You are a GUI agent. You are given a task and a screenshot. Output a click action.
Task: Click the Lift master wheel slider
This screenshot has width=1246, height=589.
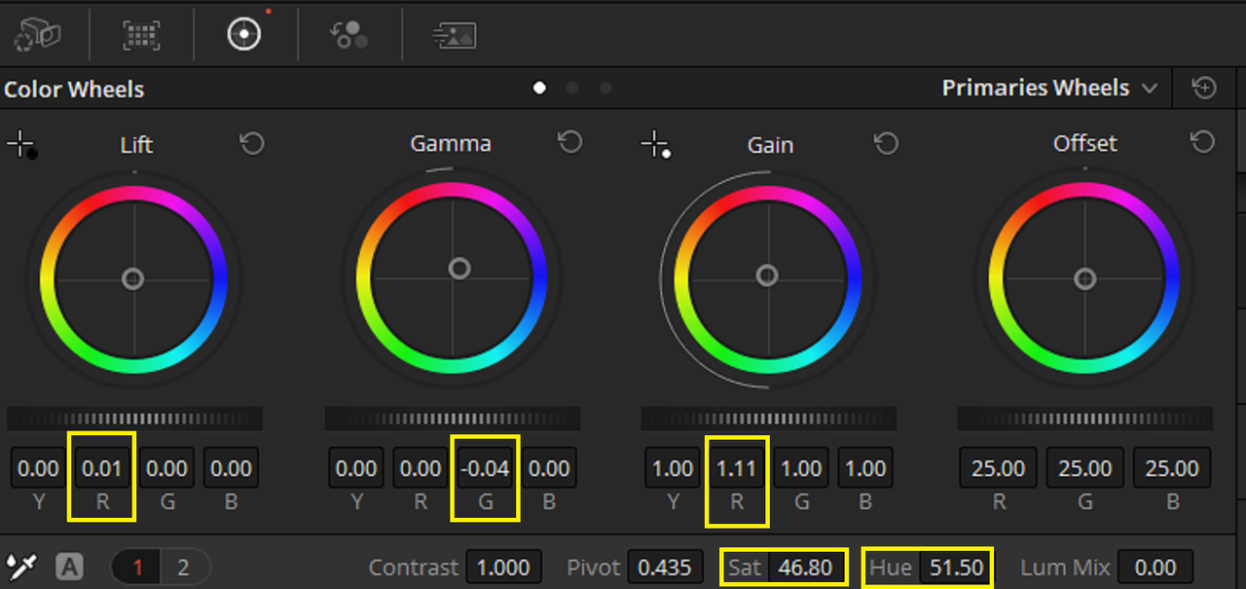pyautogui.click(x=134, y=419)
